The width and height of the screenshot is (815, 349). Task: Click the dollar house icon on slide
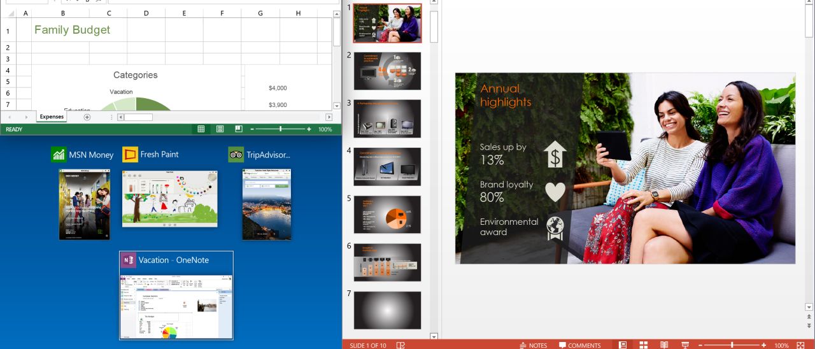pyautogui.click(x=555, y=155)
